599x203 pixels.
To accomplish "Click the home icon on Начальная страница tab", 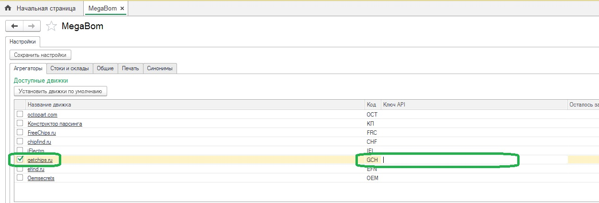I will (x=8, y=8).
